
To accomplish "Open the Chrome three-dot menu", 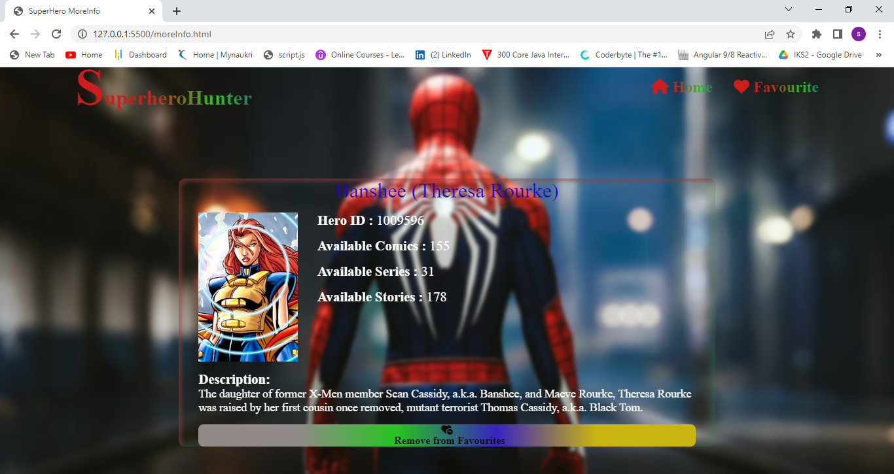I will coord(880,33).
